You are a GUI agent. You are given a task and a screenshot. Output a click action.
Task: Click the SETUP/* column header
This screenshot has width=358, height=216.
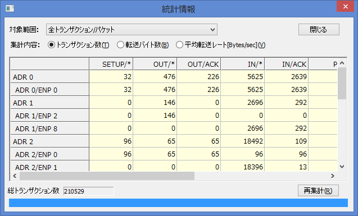[111, 65]
